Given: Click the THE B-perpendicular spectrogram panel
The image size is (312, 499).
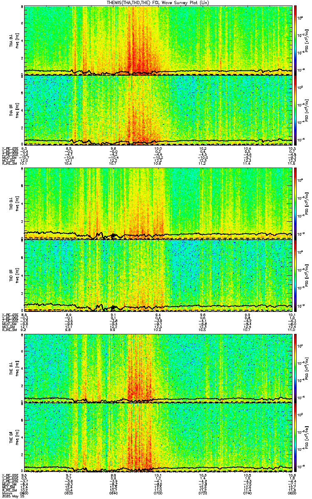Looking at the screenshot, I should pyautogui.click(x=158, y=368).
